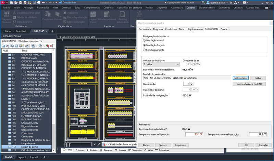Select Ventilação natural radio option
The height and width of the screenshot is (161, 274).
pos(144,40)
